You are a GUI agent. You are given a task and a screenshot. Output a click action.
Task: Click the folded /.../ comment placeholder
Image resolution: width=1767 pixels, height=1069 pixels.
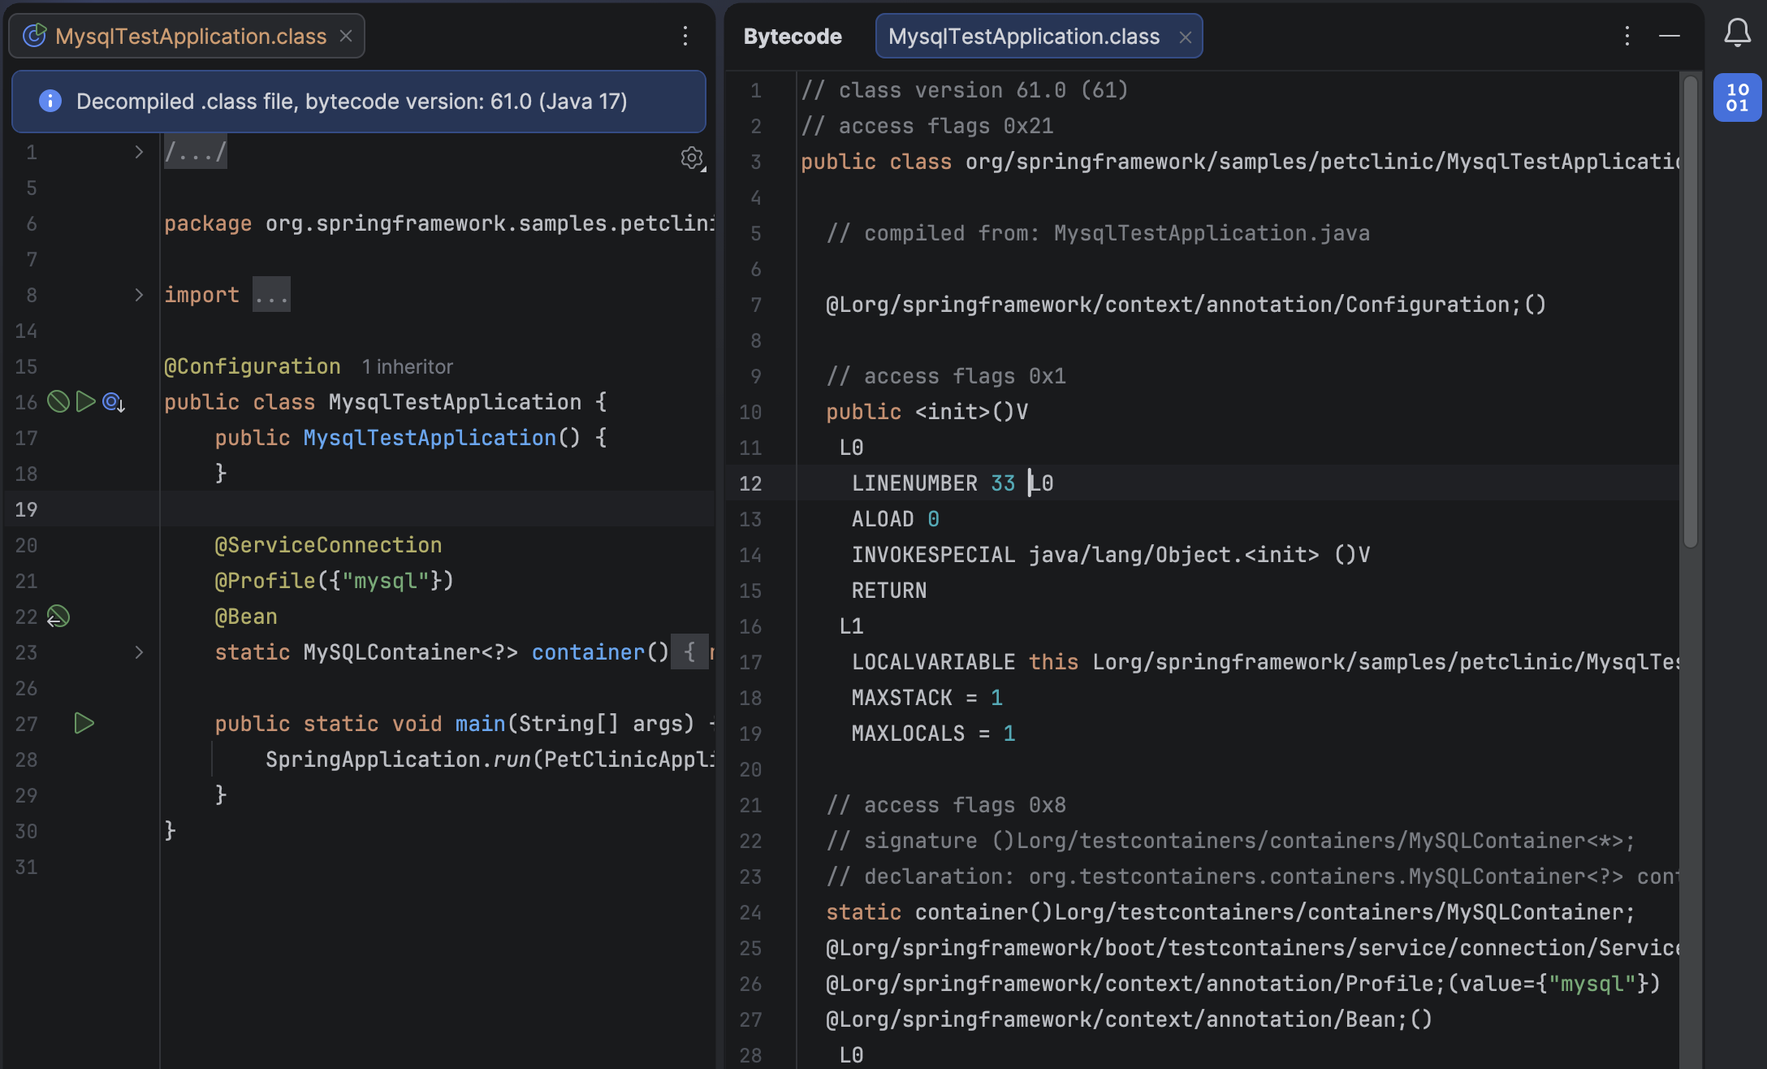click(196, 152)
